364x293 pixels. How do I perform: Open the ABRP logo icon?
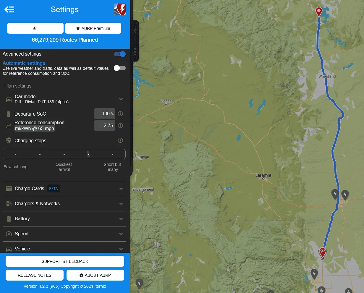click(x=120, y=9)
